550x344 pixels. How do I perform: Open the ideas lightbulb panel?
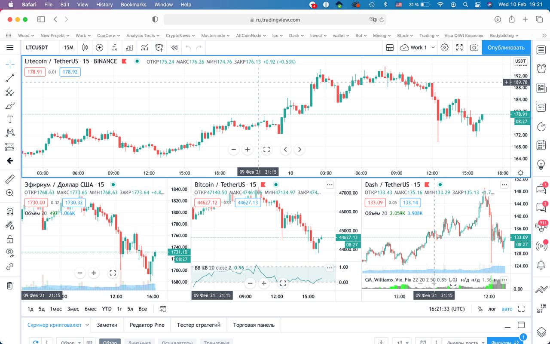coord(541,164)
